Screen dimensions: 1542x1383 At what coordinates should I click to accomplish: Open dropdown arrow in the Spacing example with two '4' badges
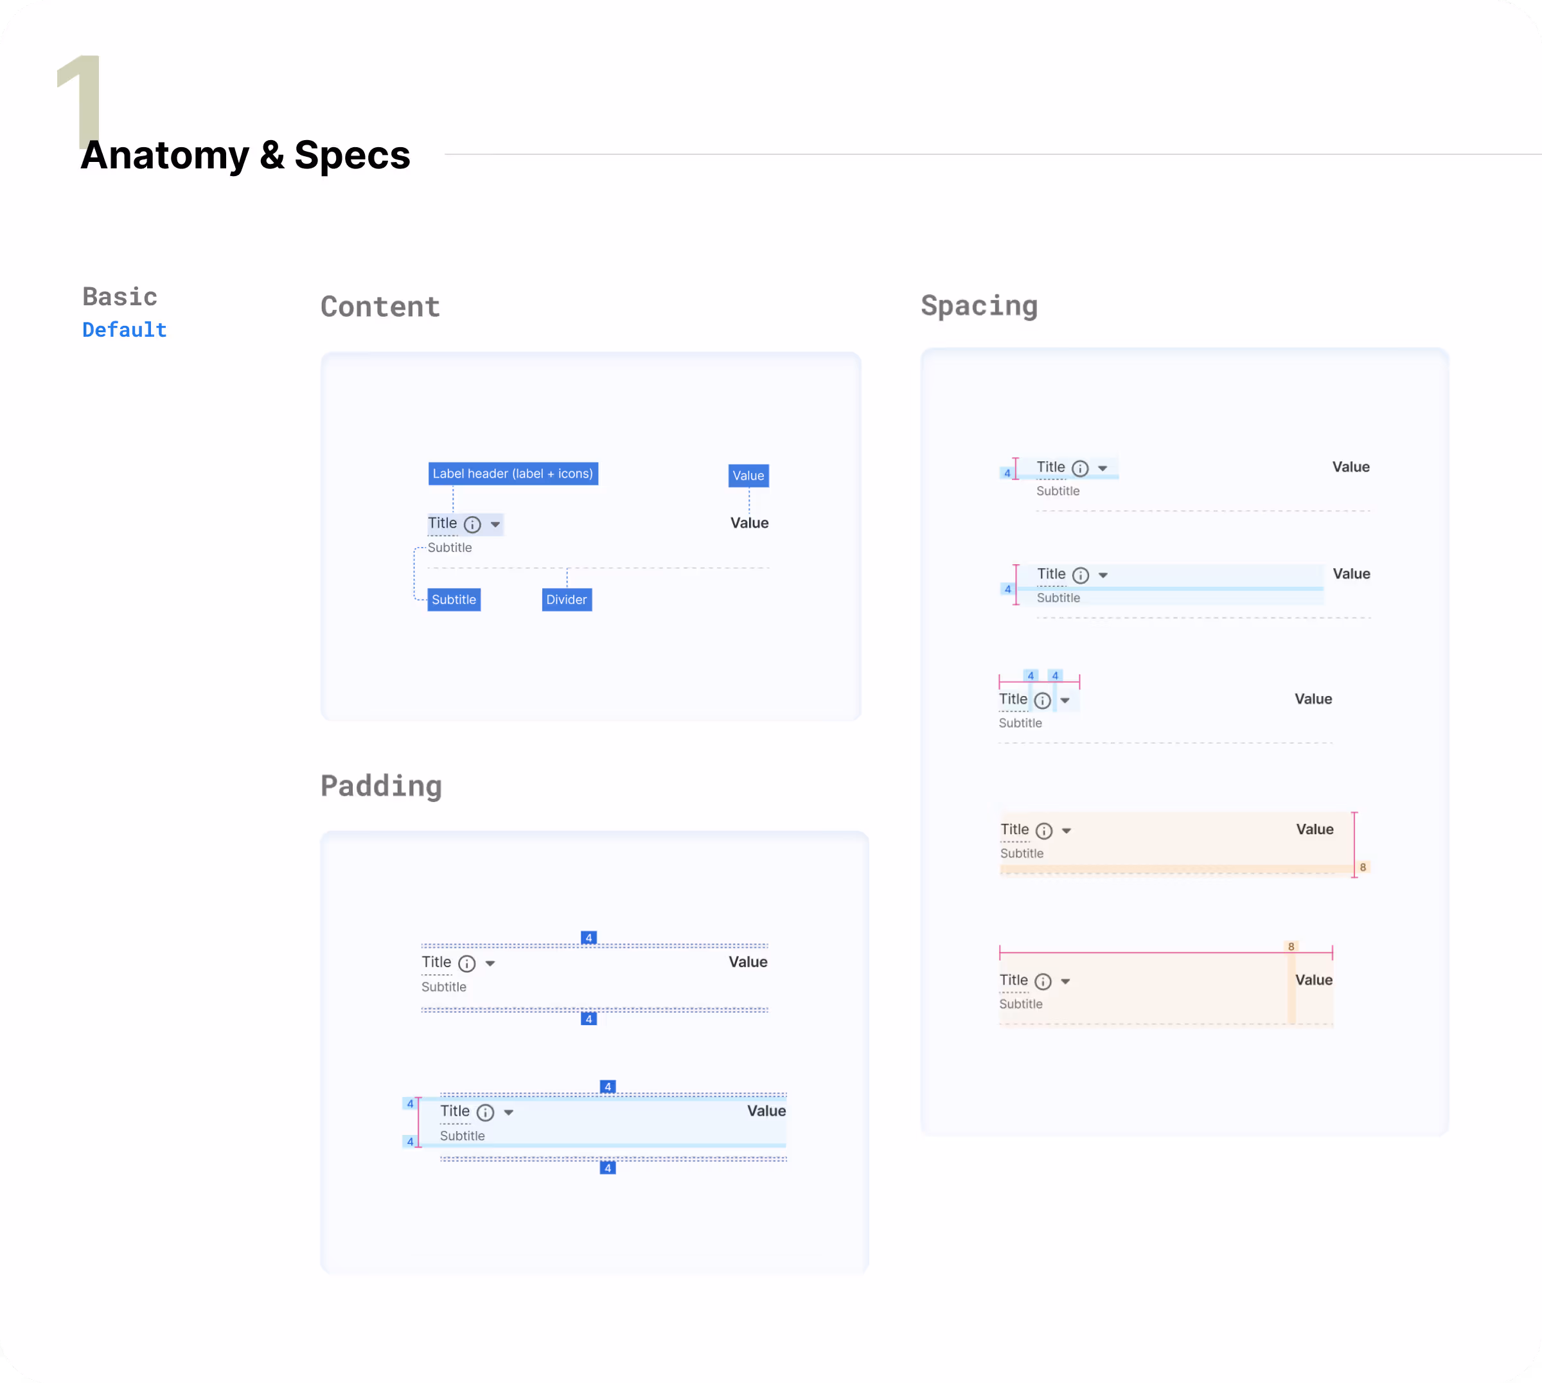(x=1065, y=700)
